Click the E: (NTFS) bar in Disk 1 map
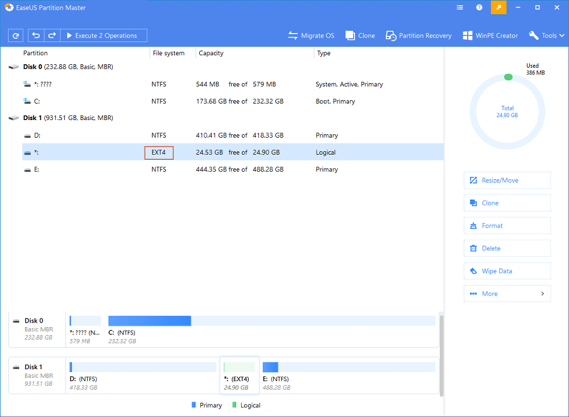 click(x=349, y=367)
